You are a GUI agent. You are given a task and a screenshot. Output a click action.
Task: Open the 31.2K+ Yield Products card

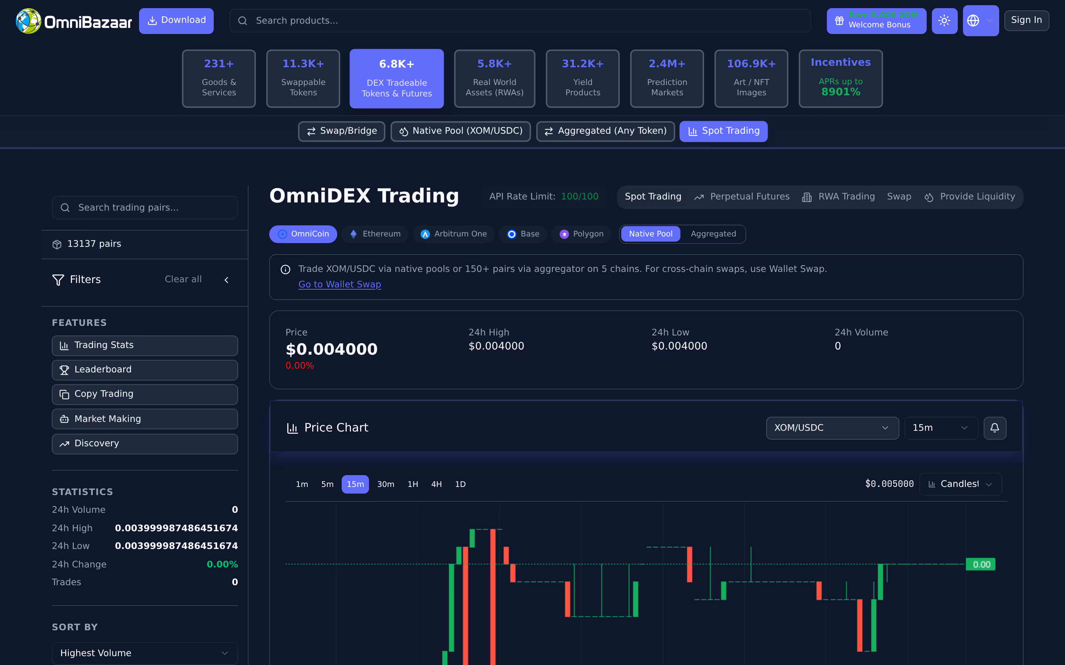(x=583, y=79)
